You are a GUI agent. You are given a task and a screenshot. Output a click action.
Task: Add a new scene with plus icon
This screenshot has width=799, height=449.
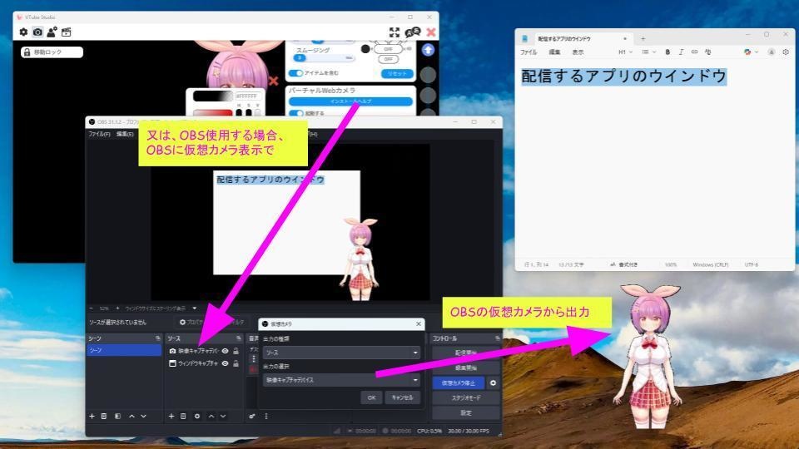click(x=92, y=416)
